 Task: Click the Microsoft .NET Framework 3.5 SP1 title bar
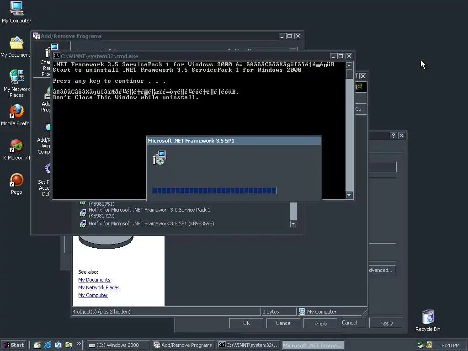(234, 141)
